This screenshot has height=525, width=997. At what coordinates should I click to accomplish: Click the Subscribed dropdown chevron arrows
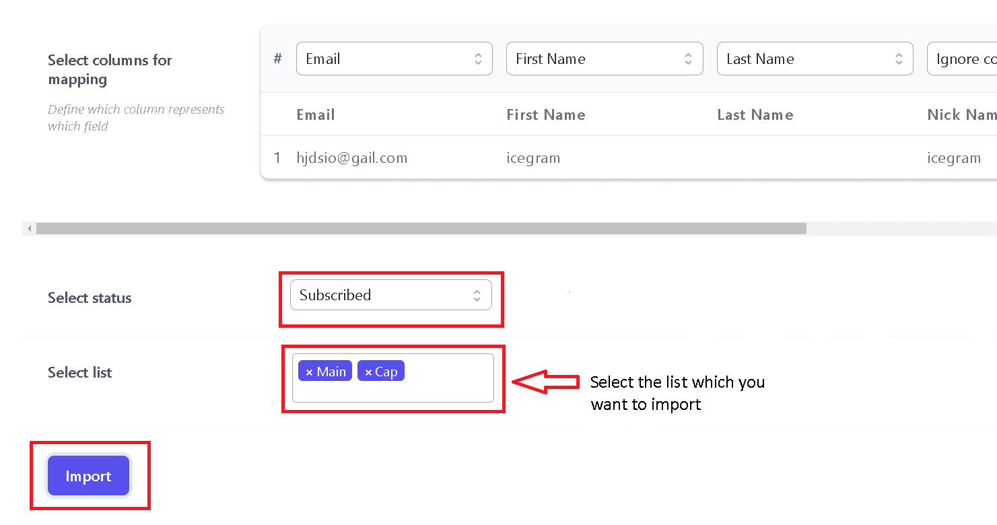tap(477, 295)
